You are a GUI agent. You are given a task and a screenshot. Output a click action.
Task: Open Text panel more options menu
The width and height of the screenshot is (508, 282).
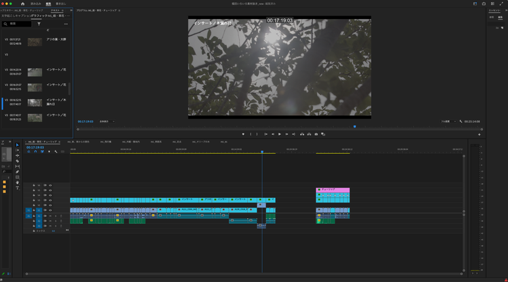66,24
